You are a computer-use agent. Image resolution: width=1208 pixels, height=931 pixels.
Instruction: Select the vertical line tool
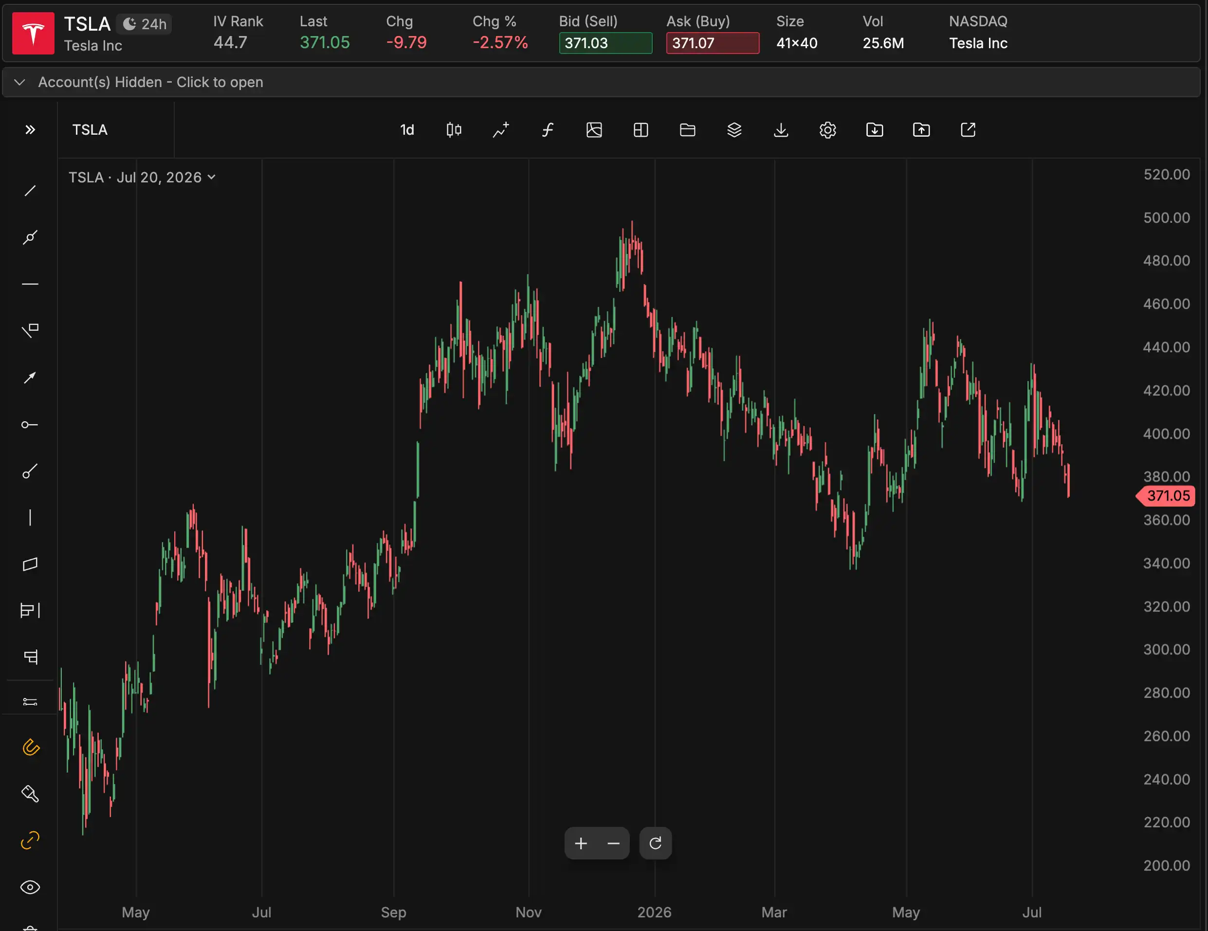coord(30,518)
